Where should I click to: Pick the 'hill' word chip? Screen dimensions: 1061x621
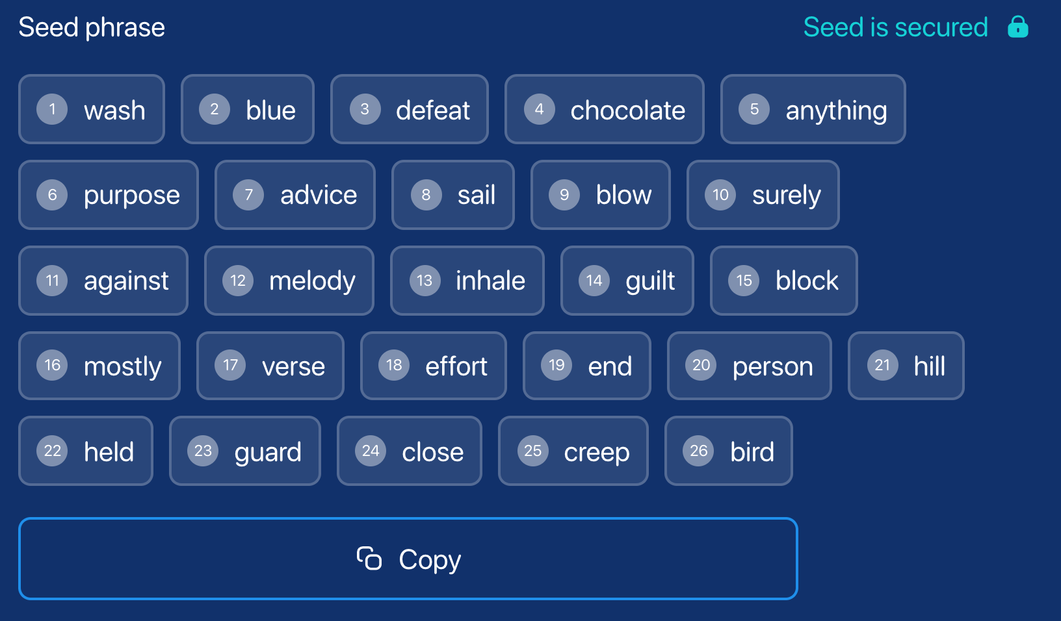tap(906, 366)
